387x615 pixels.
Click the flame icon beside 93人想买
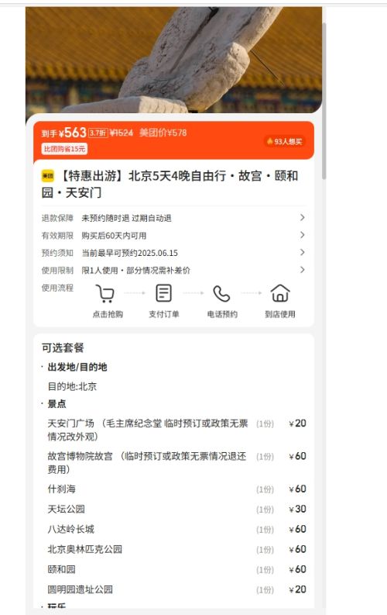269,141
